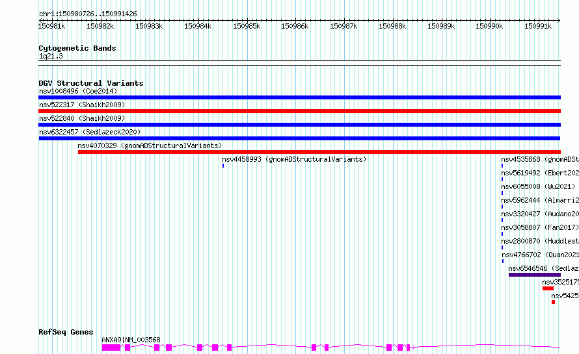This screenshot has height=354, width=579.
Task: Click the 150990k ruler label
Action: coord(489,26)
